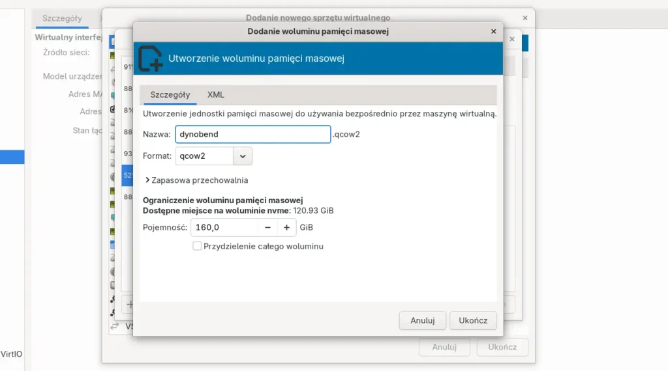Image resolution: width=668 pixels, height=371 pixels.
Task: Increase capacity with the plus button
Action: 287,227
